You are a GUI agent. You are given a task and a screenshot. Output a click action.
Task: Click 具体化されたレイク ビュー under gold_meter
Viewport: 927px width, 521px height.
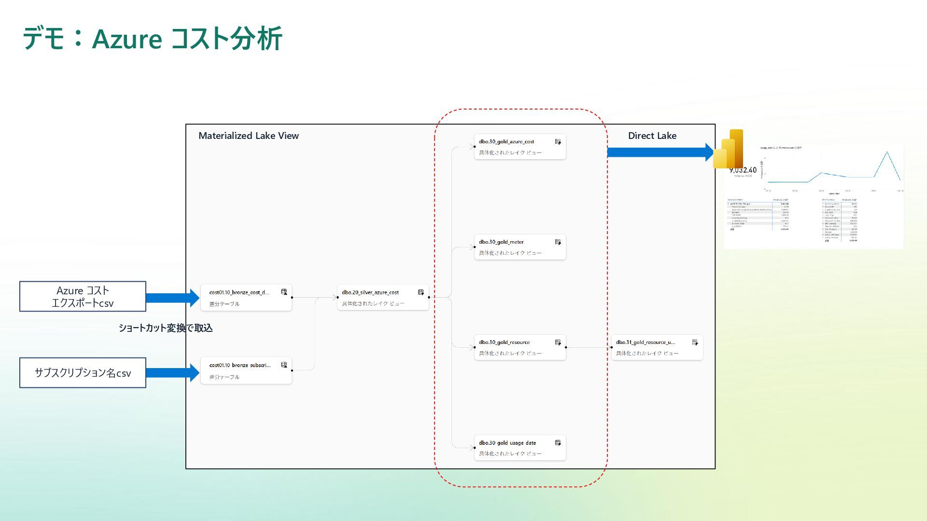click(510, 253)
